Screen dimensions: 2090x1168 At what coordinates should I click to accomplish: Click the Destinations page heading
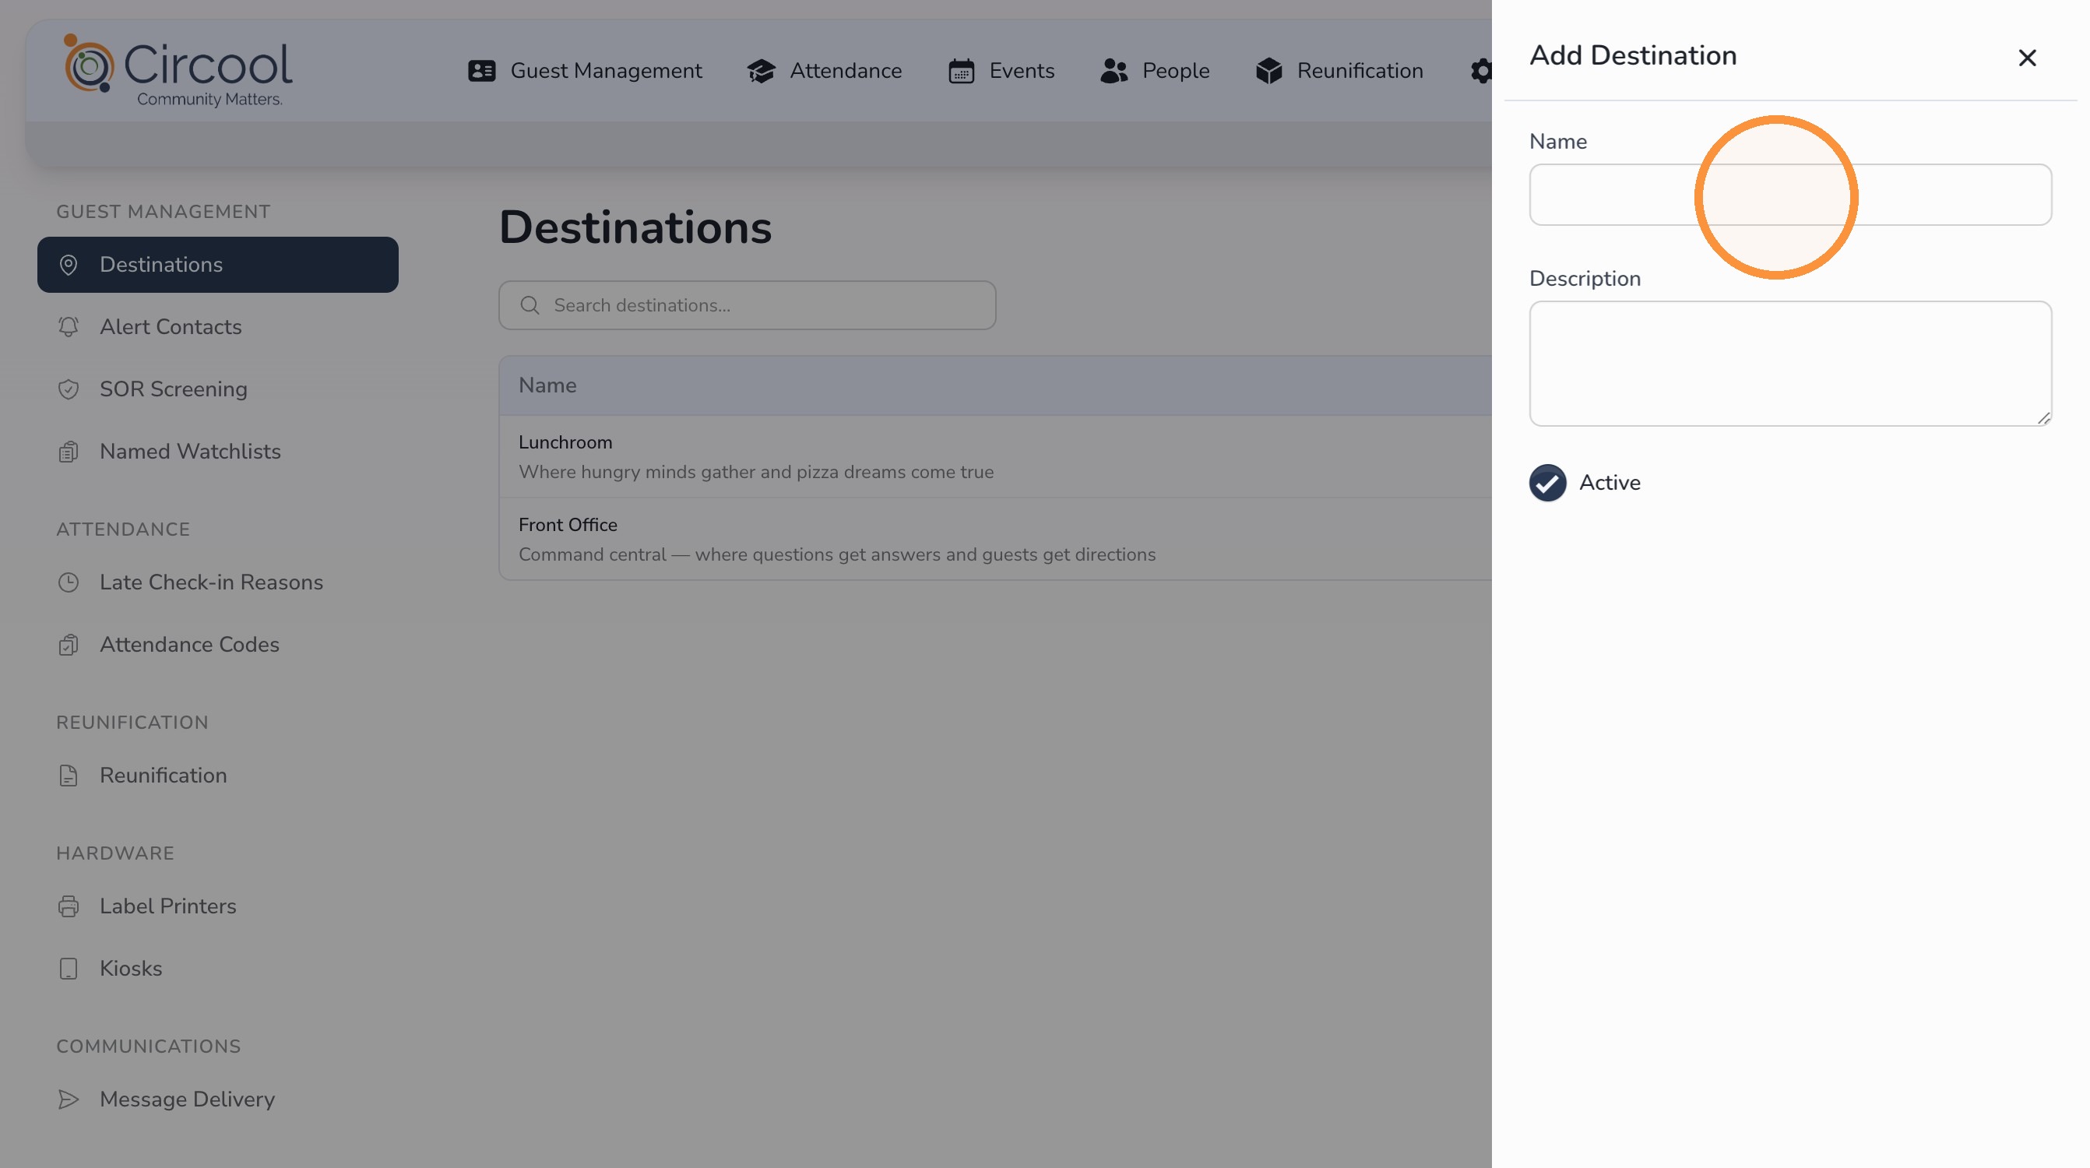click(x=635, y=228)
